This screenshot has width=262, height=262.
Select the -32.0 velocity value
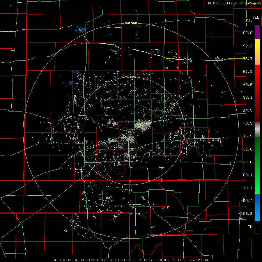point(247,149)
